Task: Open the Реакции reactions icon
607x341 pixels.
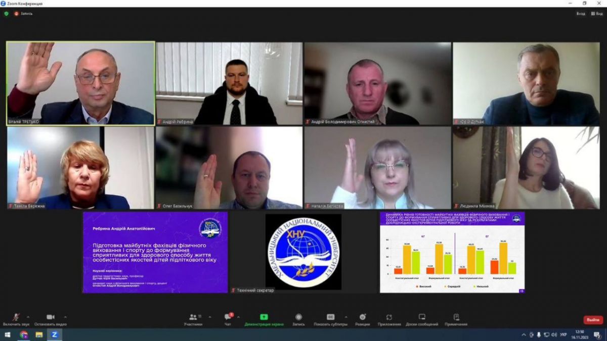Action: click(362, 317)
